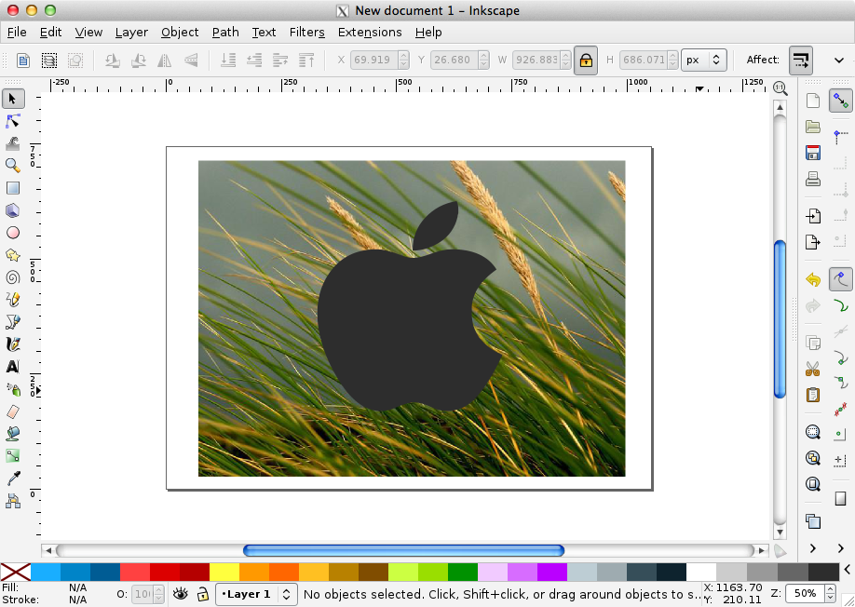Select the Spiral tool
This screenshot has width=855, height=607.
point(13,277)
